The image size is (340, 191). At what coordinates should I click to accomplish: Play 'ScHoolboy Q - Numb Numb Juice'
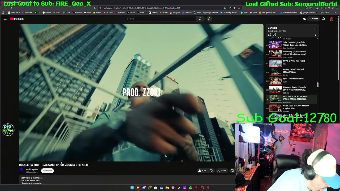tap(291, 54)
